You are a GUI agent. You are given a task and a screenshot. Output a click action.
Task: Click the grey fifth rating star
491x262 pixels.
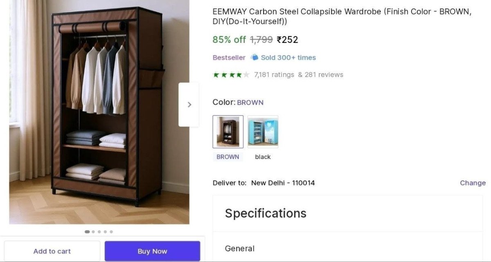point(246,75)
